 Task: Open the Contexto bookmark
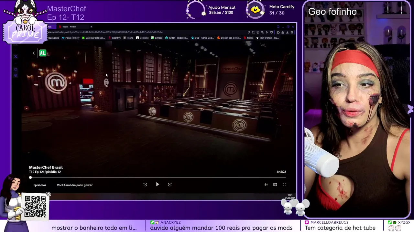pyautogui.click(x=142, y=38)
